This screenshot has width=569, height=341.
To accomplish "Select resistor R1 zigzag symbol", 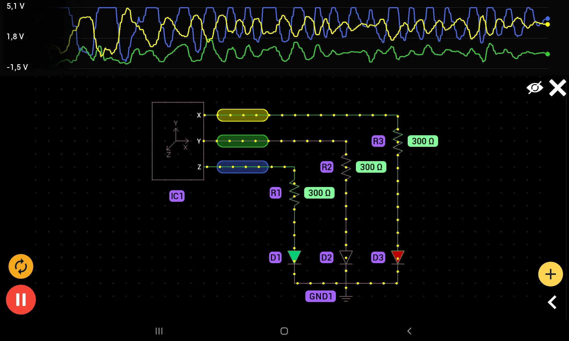I will (294, 193).
